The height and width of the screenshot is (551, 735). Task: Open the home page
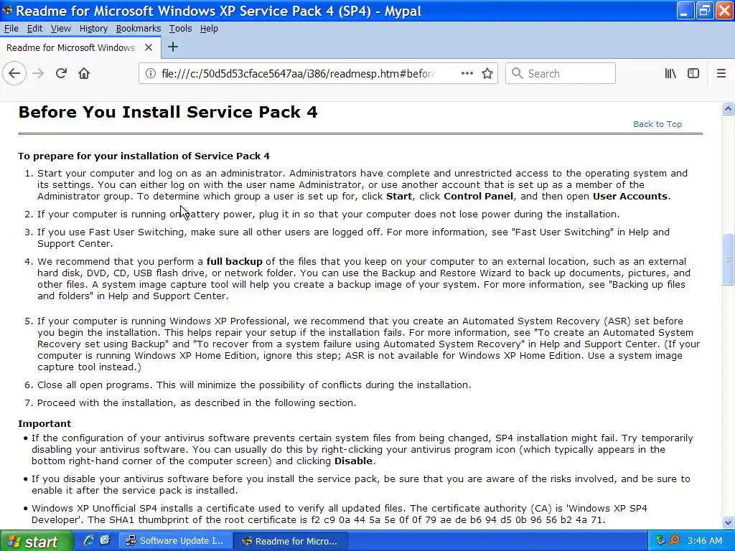point(84,74)
